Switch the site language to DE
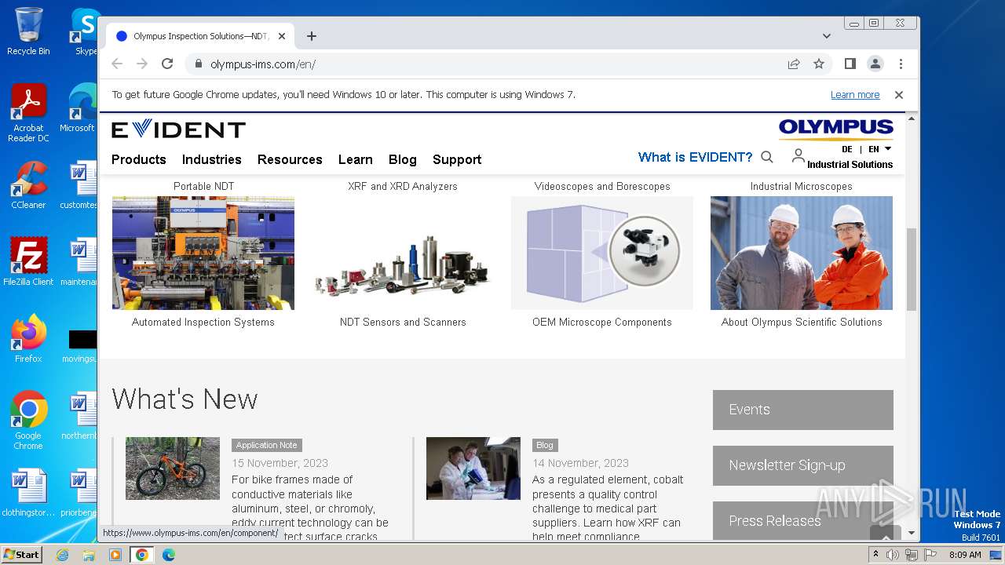Viewport: 1005px width, 565px height. (847, 149)
